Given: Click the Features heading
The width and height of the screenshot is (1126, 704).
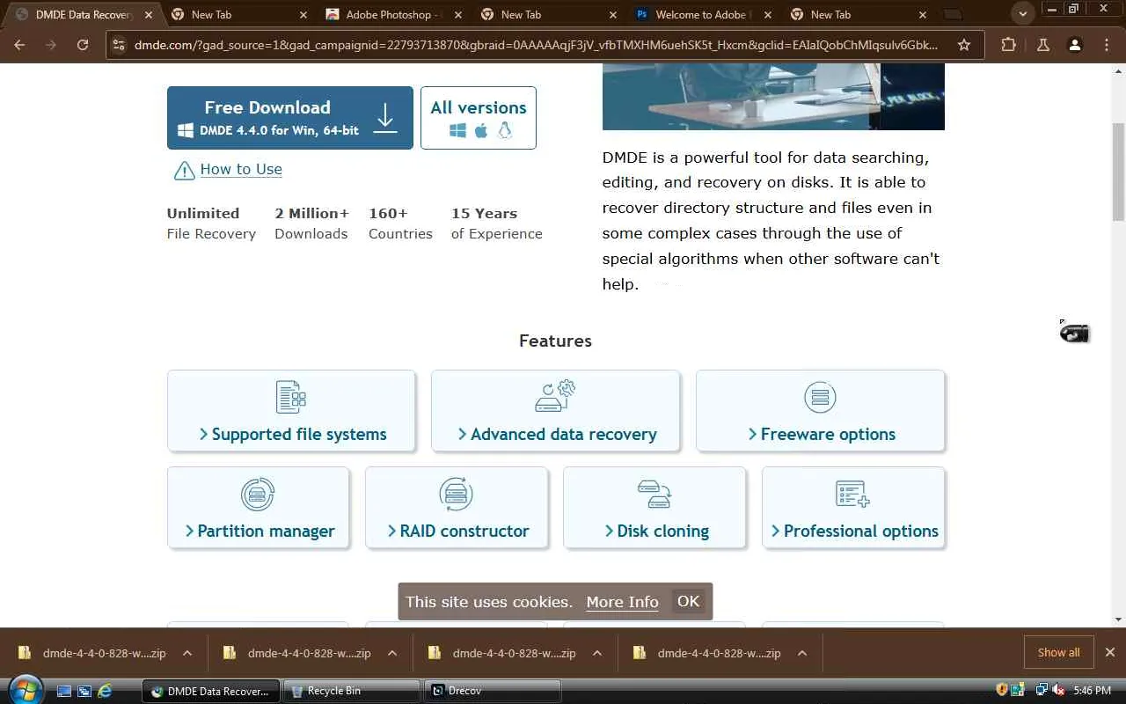Looking at the screenshot, I should 555,341.
